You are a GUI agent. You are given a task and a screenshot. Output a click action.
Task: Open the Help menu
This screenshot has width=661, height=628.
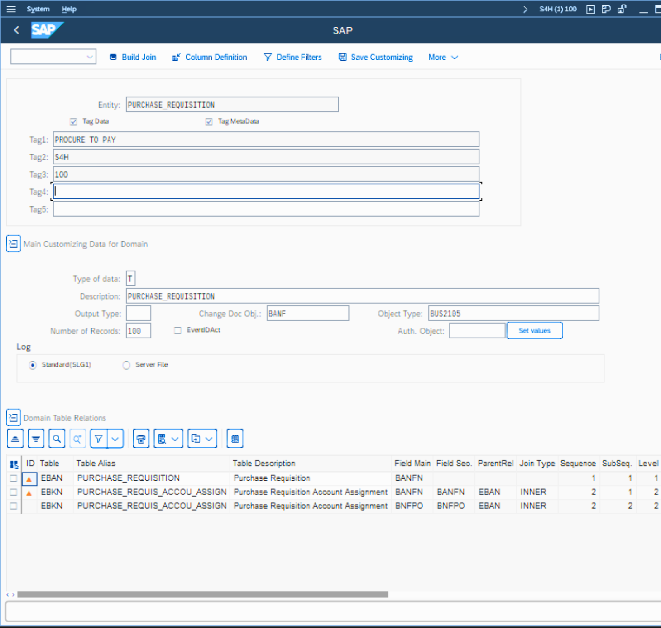coord(69,9)
